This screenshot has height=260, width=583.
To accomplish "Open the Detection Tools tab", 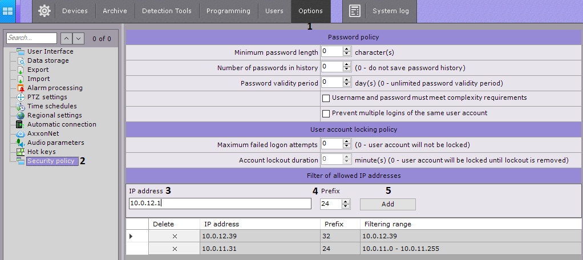I will click(167, 11).
